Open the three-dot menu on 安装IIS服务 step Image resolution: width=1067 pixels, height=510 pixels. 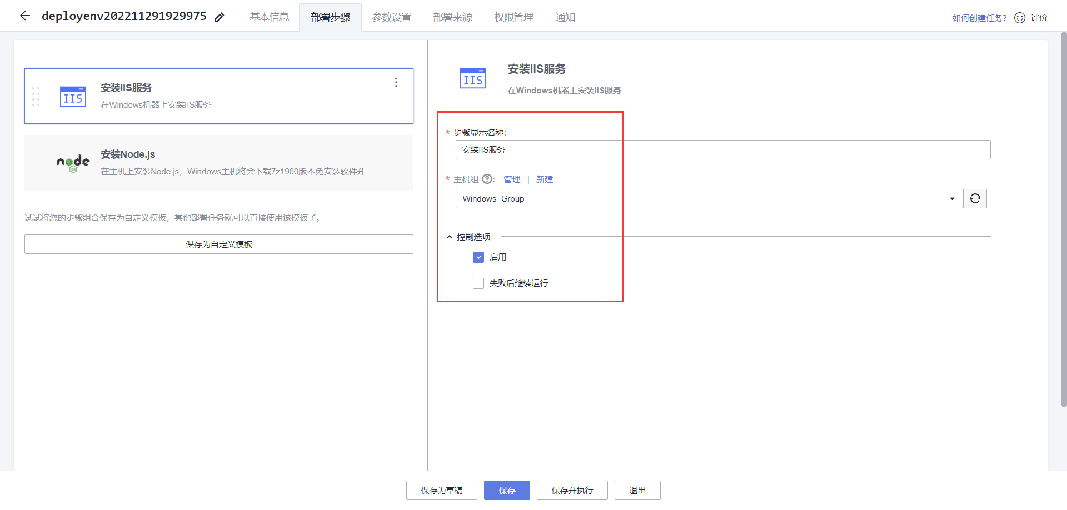click(396, 82)
